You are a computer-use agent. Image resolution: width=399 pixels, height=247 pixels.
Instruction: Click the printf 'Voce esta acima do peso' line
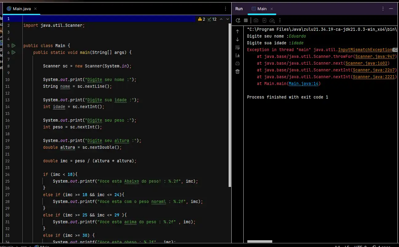click(x=124, y=222)
